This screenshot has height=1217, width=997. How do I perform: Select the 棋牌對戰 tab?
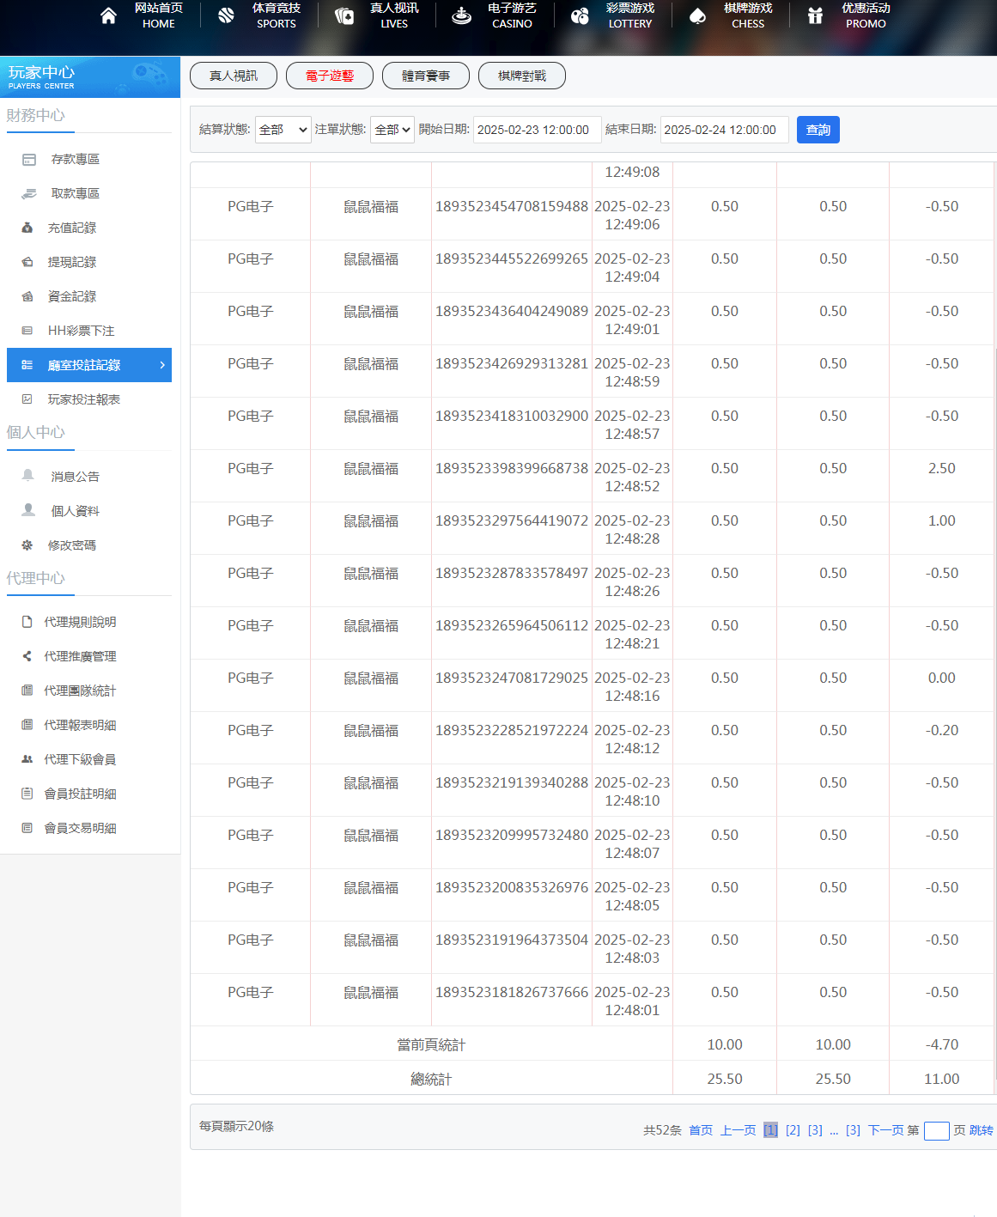[x=522, y=76]
